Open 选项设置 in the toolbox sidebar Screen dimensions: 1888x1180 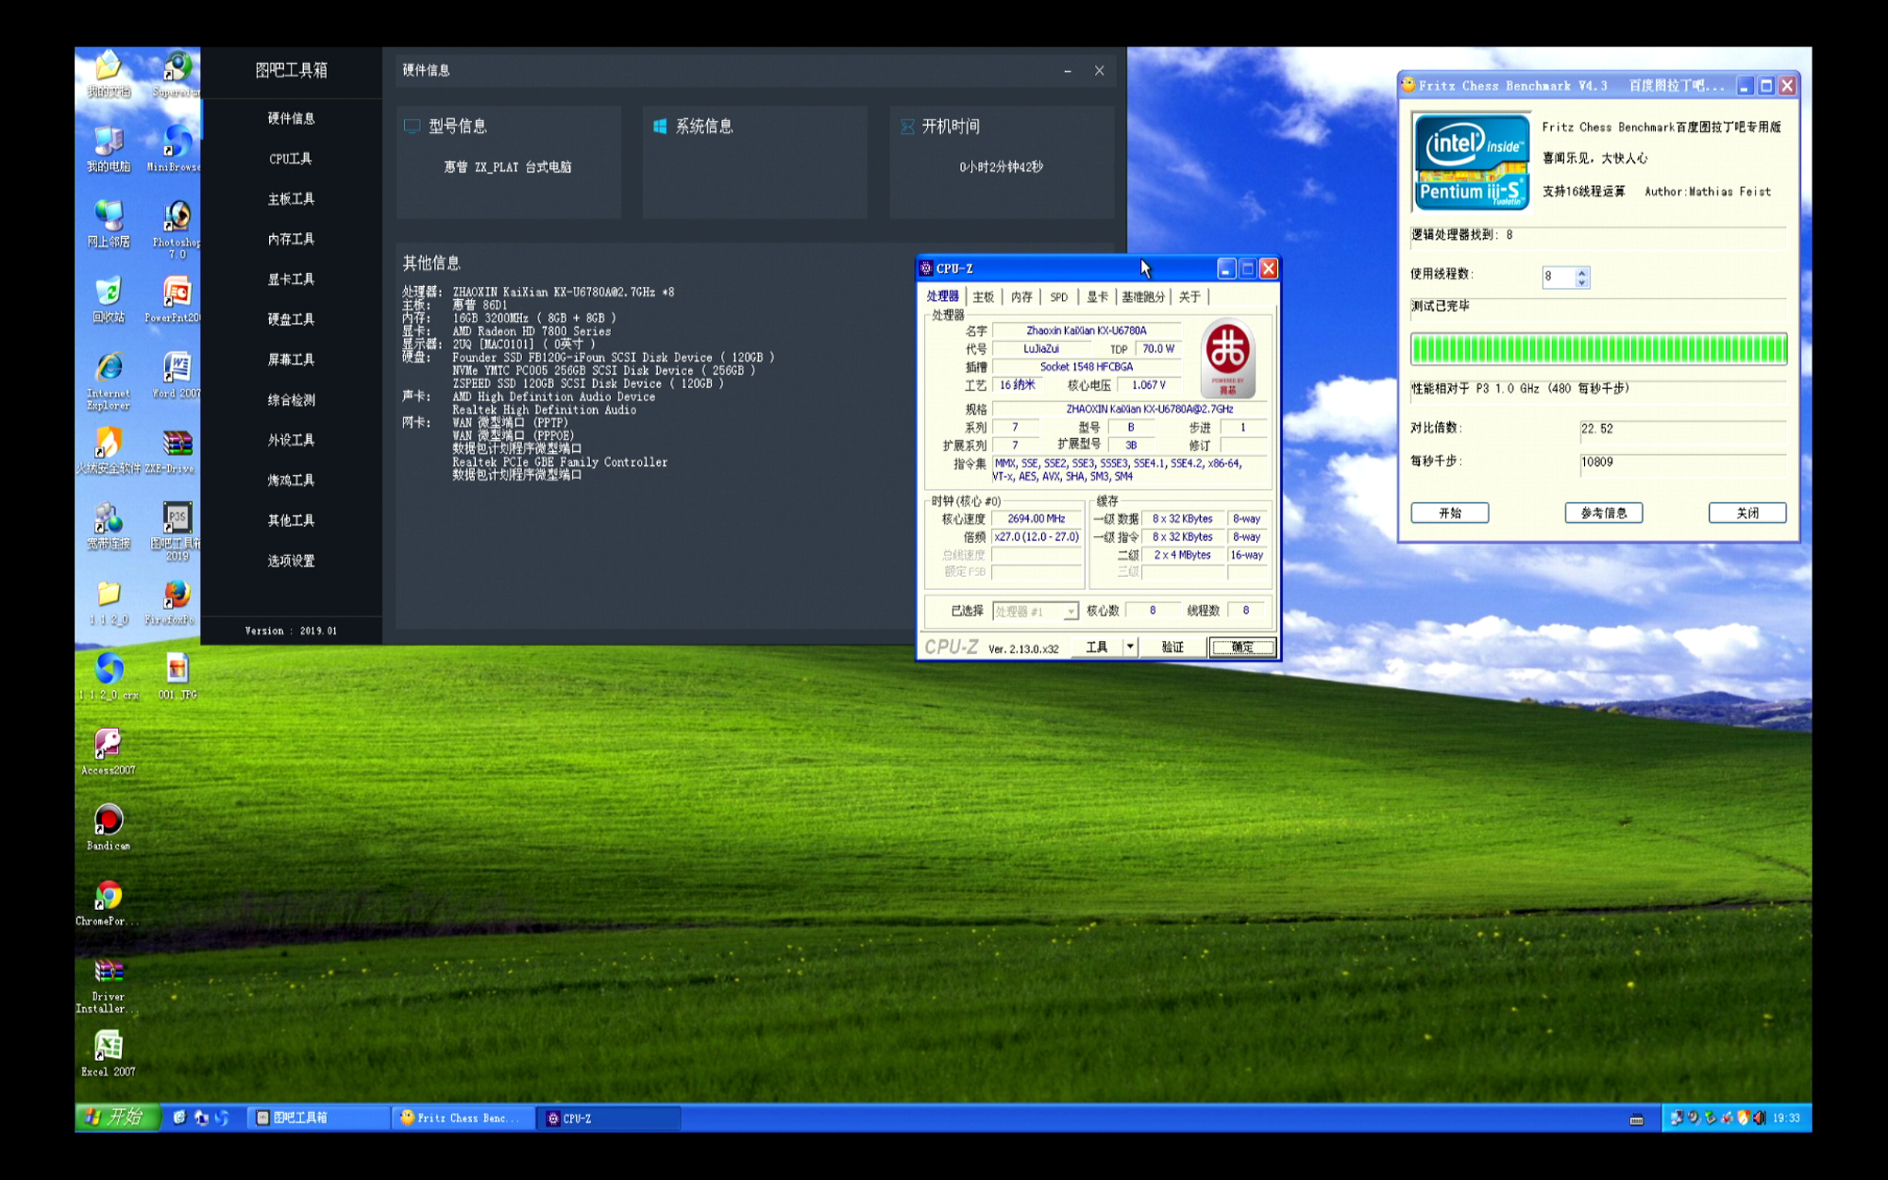point(291,561)
